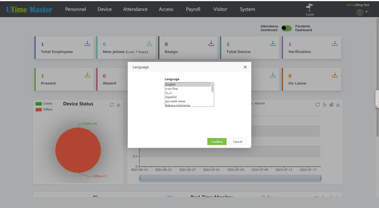Switch attendance chart to line view
The width and height of the screenshot is (379, 208).
324,105
